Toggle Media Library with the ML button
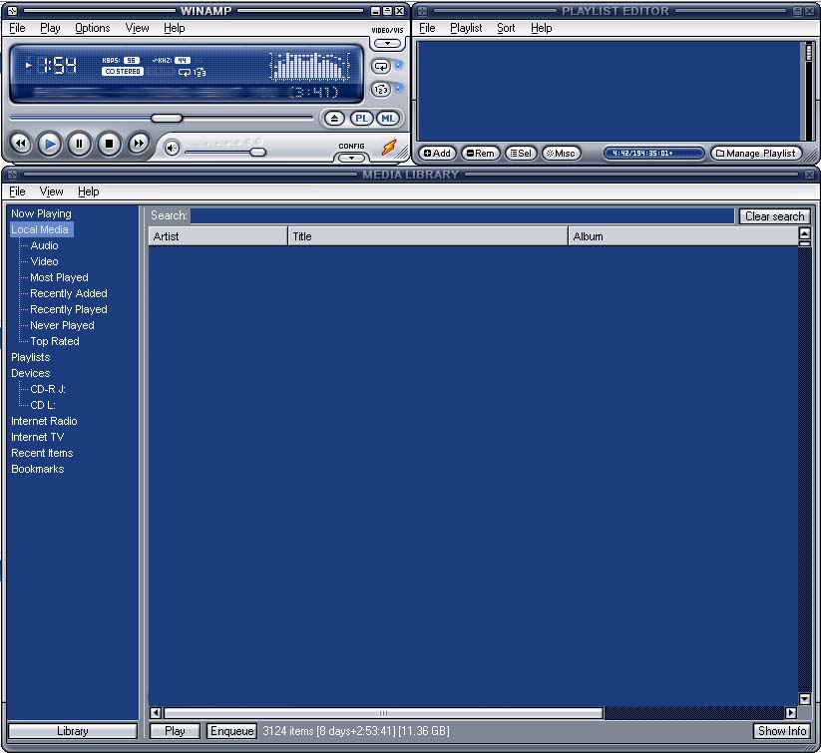821x753 pixels. coord(388,119)
